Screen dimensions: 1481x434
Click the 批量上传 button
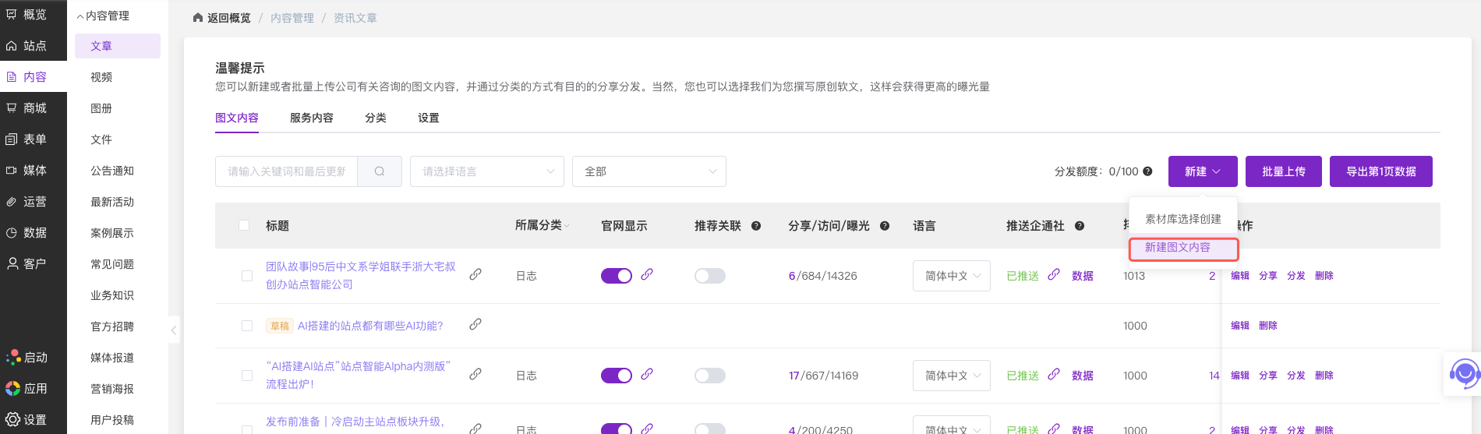[x=1283, y=171]
